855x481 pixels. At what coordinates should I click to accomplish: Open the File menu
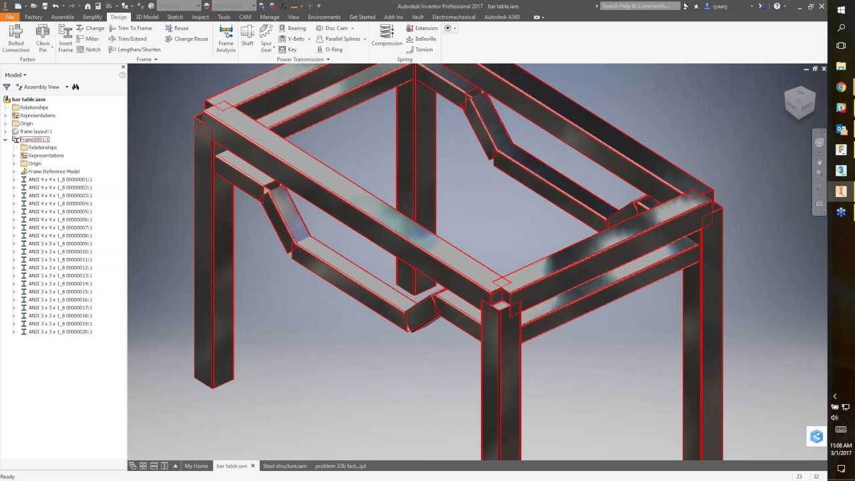9,17
